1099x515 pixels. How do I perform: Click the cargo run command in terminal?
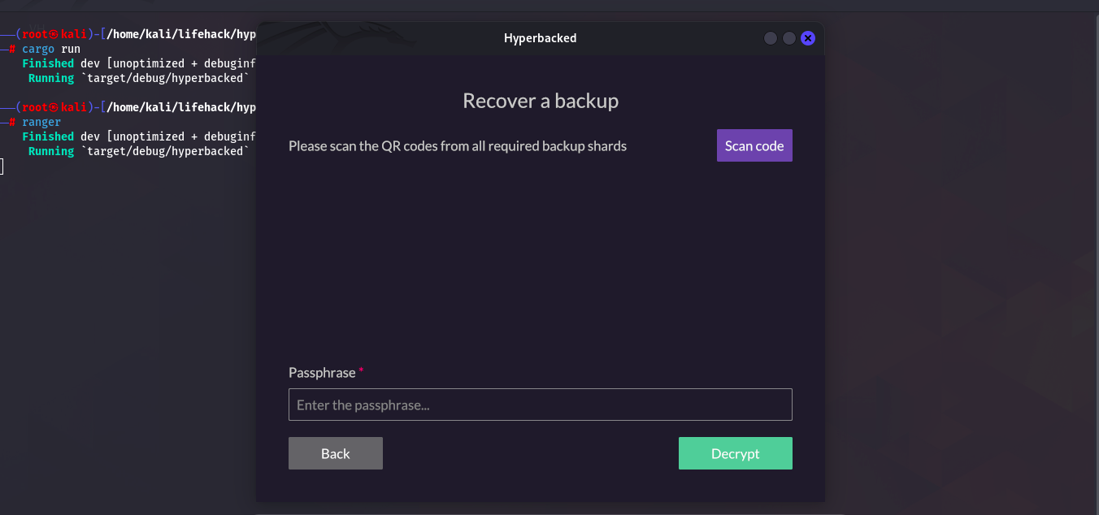(51, 49)
